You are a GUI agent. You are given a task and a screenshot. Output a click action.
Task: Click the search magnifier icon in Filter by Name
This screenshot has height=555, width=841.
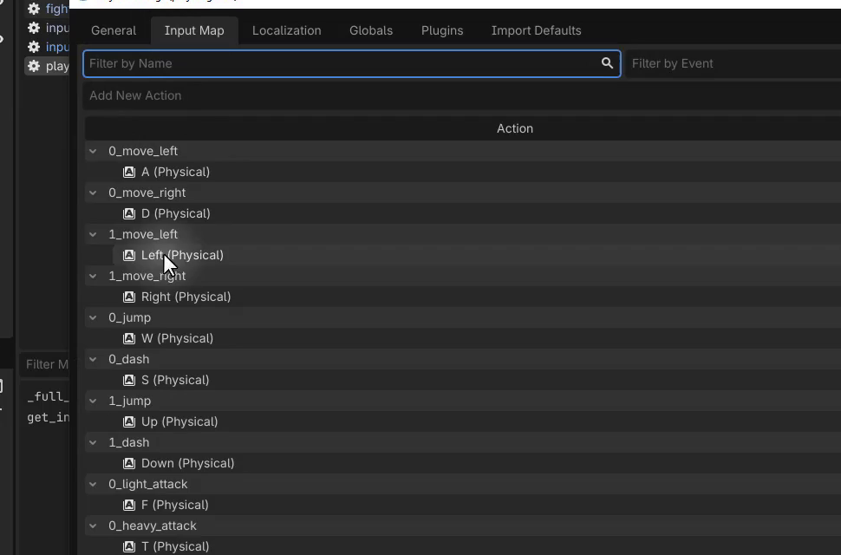tap(607, 63)
